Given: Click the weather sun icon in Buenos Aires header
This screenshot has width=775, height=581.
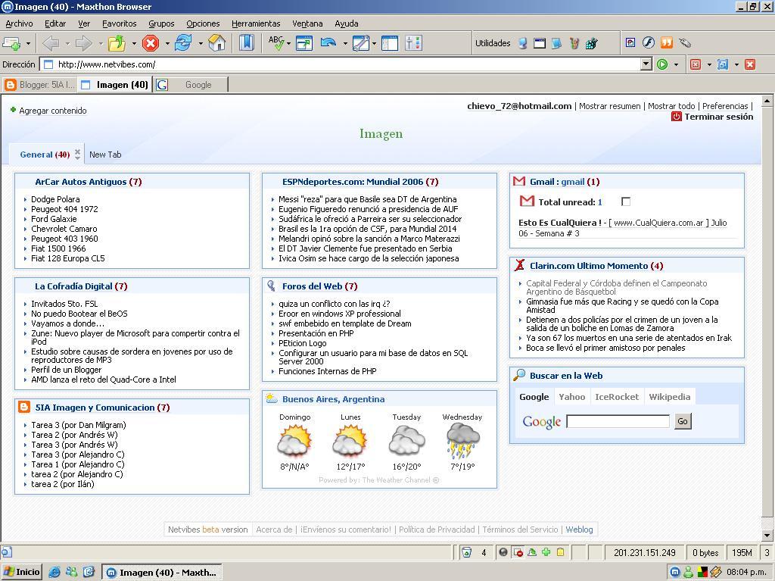Looking at the screenshot, I should click(x=272, y=398).
